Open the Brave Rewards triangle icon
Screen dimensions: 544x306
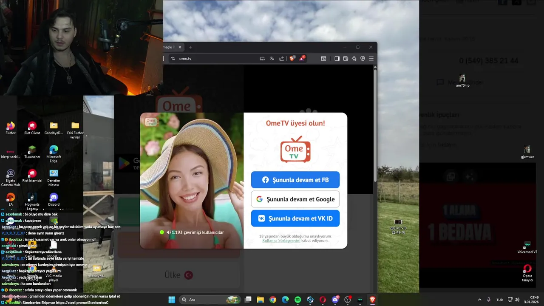[x=302, y=58]
